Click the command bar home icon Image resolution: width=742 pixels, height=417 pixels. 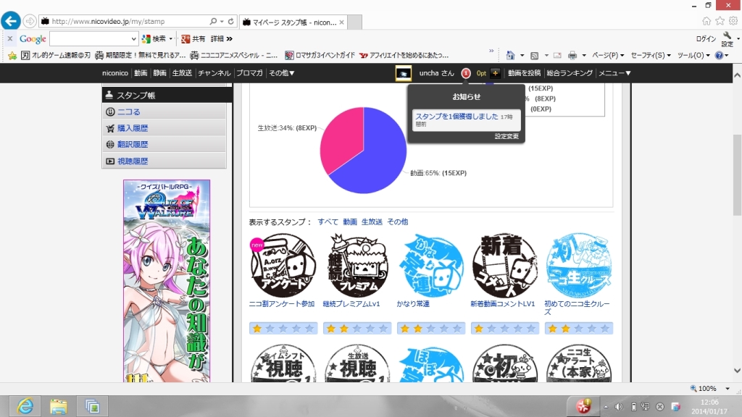510,55
